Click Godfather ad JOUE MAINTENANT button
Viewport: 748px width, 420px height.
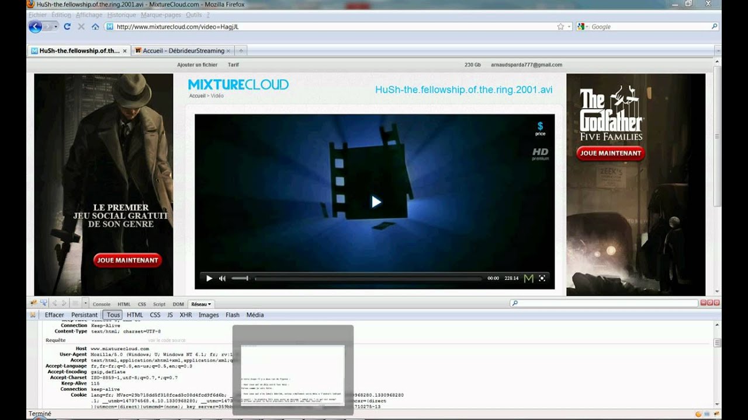pyautogui.click(x=610, y=153)
